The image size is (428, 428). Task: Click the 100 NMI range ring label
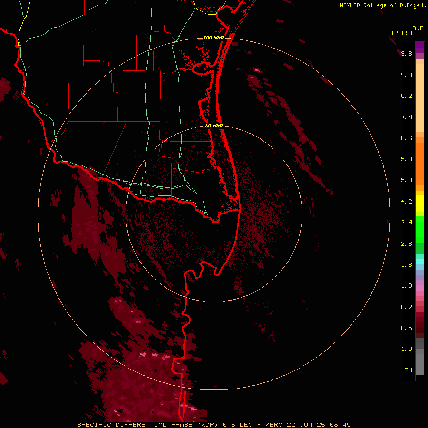pos(214,38)
